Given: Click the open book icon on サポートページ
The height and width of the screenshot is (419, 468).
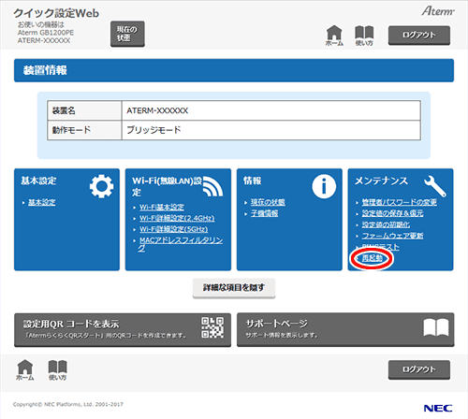Looking at the screenshot, I should (436, 327).
